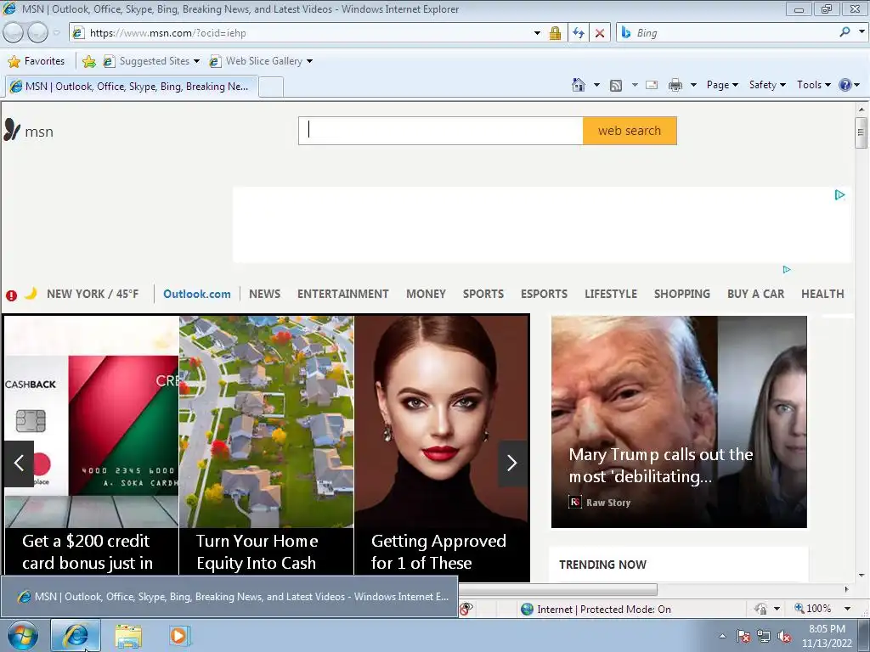Open the Windows Start button
The image size is (870, 652).
click(22, 635)
